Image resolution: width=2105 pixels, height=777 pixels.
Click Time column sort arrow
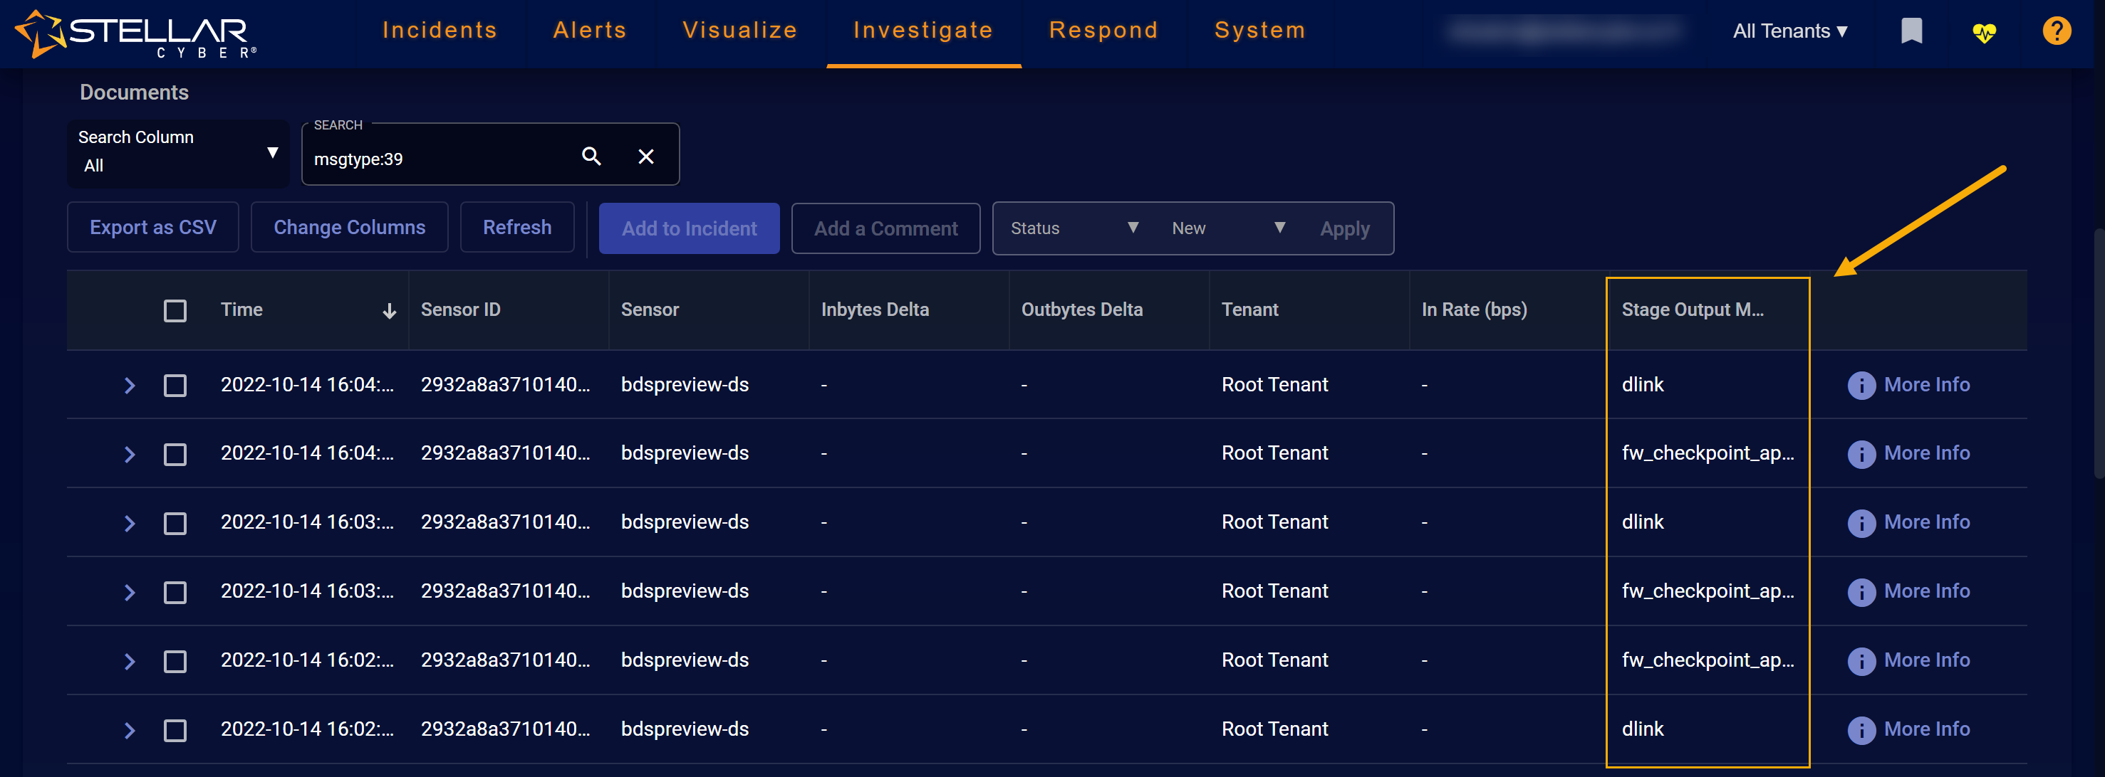coord(389,311)
